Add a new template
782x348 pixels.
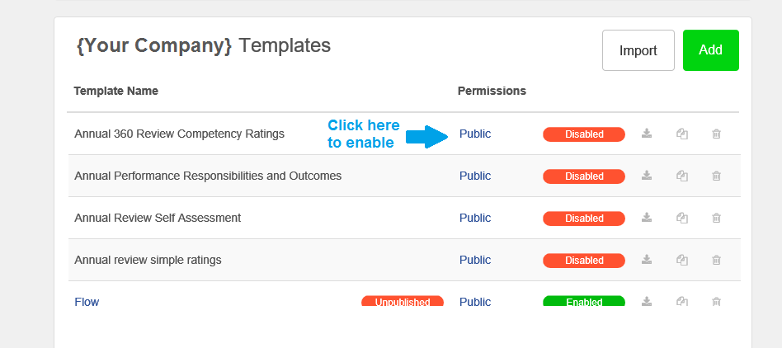(x=711, y=50)
